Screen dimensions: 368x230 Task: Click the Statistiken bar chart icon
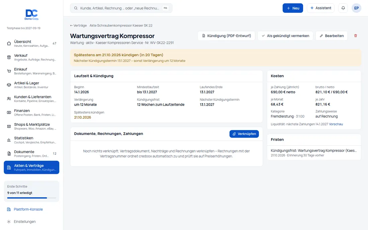(x=9, y=140)
